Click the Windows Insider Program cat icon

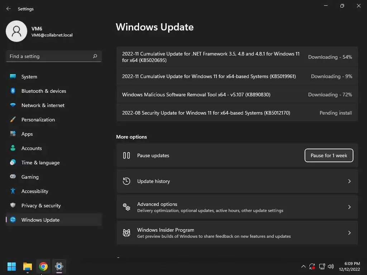[127, 233]
